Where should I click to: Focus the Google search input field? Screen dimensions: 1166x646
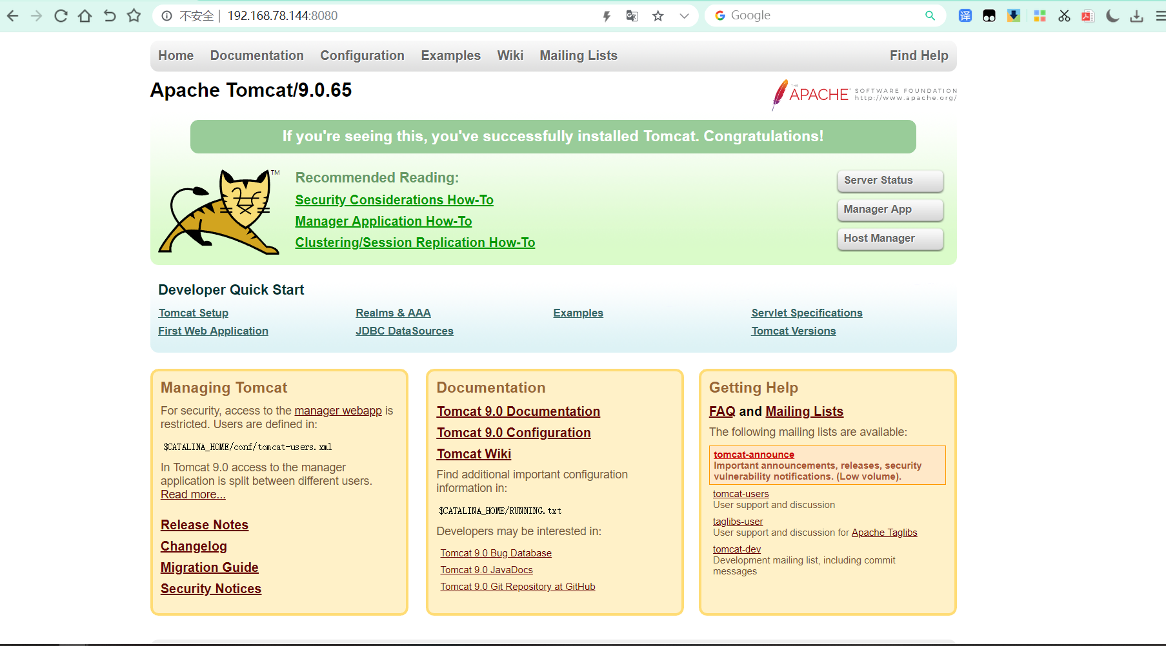824,15
